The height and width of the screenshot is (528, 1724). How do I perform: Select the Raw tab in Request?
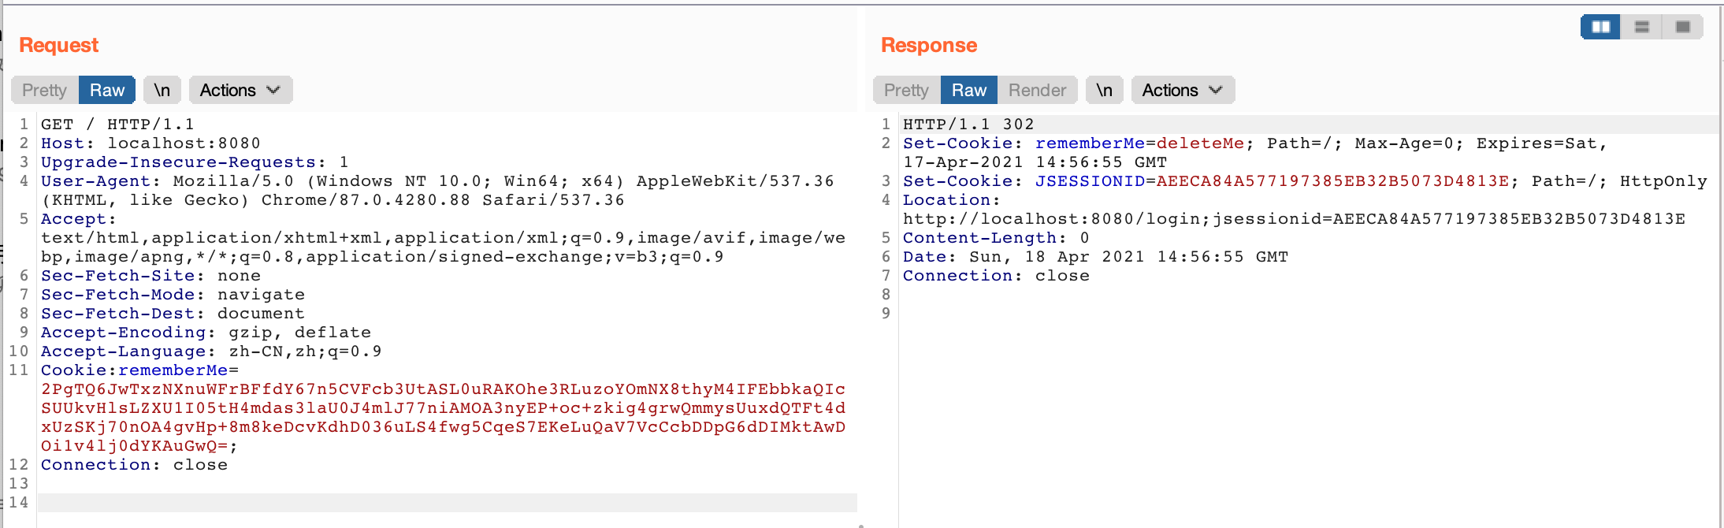click(107, 91)
